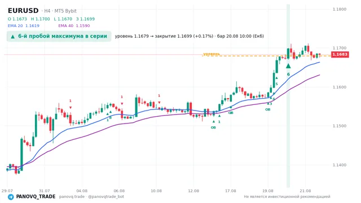
Task: Click the 1.1700 price axis label
Action: (340, 48)
